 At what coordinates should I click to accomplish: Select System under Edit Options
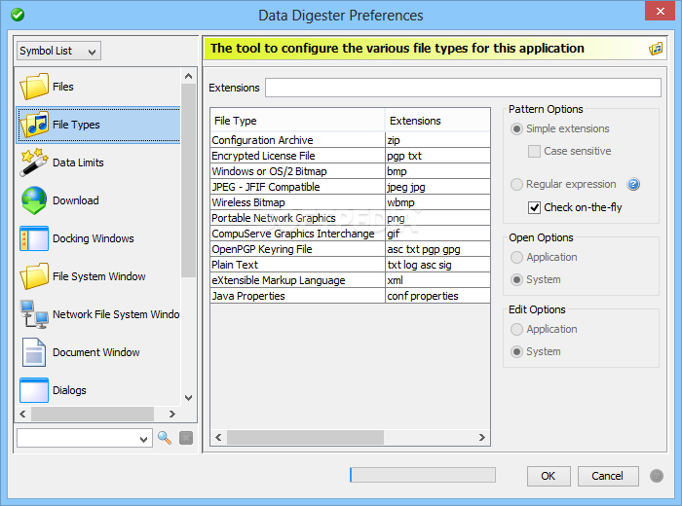point(516,352)
